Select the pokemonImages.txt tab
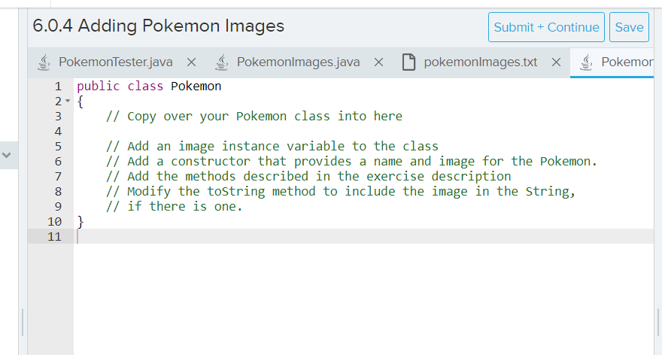The image size is (662, 355). [x=480, y=62]
